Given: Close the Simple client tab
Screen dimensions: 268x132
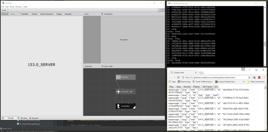Looking at the screenshot, I should click(x=196, y=73).
